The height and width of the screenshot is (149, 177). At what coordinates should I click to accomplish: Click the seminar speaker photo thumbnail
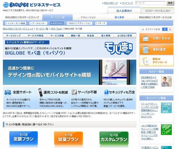pos(166,81)
